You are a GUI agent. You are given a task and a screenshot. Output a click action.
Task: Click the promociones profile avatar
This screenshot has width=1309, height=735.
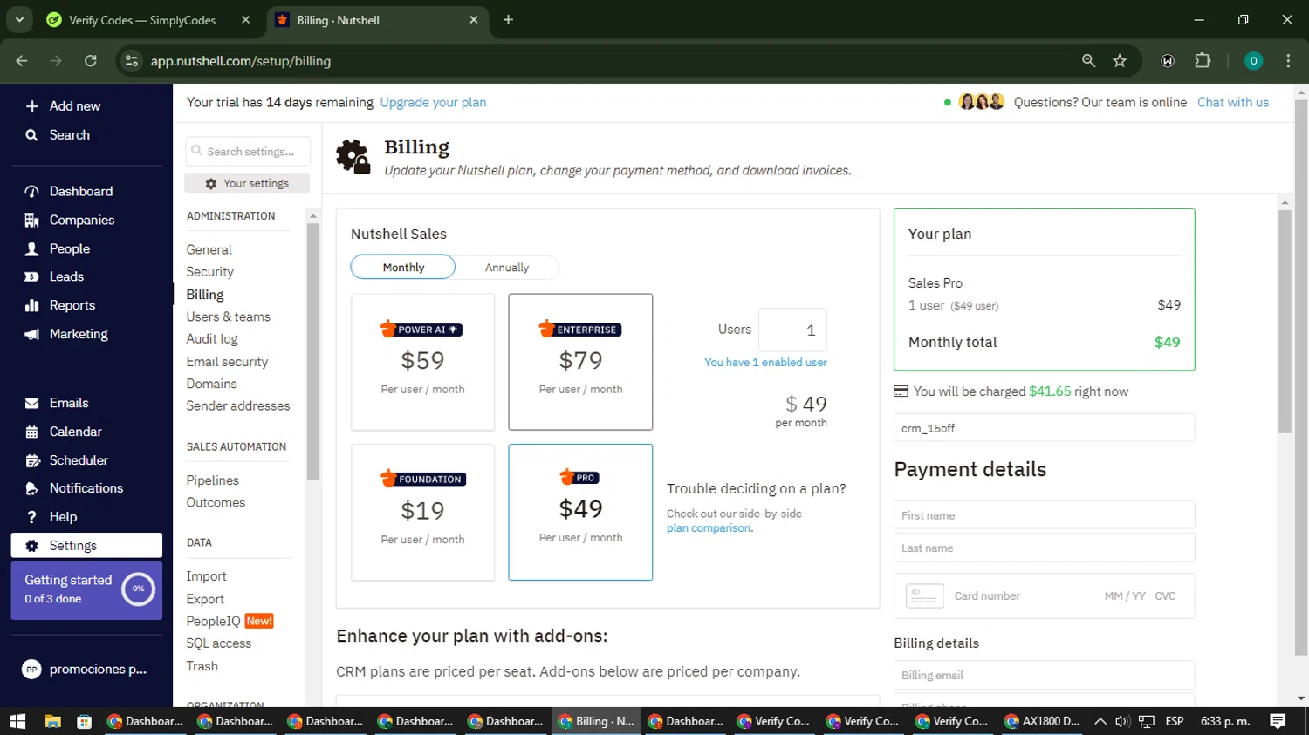click(31, 670)
